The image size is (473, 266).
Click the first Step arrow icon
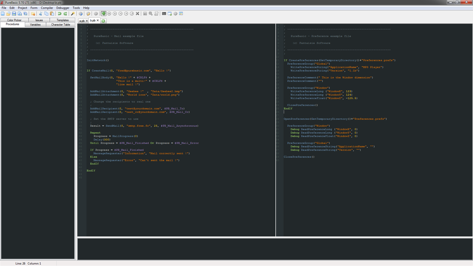(x=120, y=14)
